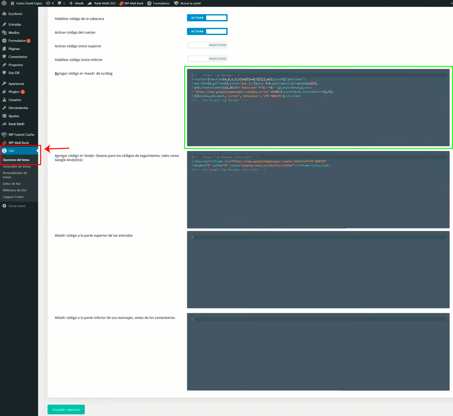This screenshot has width=453, height=416.
Task: Click the Rank Math sidebar icon
Action: (4, 124)
